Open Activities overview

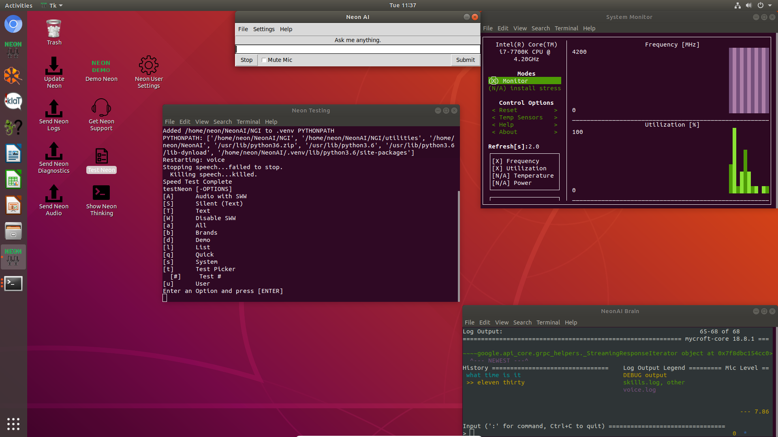click(x=19, y=5)
